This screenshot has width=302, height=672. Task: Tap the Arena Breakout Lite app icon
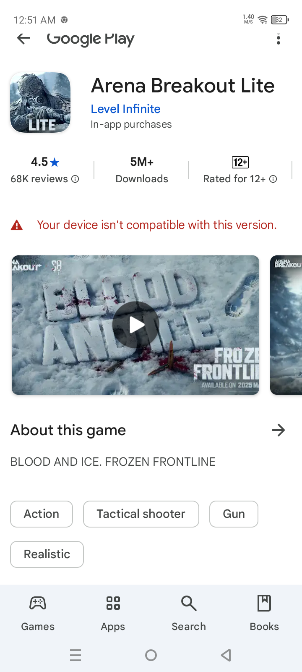point(40,102)
